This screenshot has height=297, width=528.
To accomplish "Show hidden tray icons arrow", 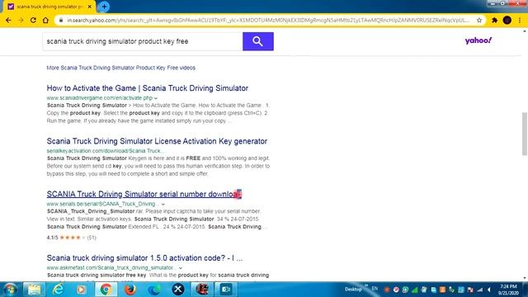I will (x=489, y=290).
